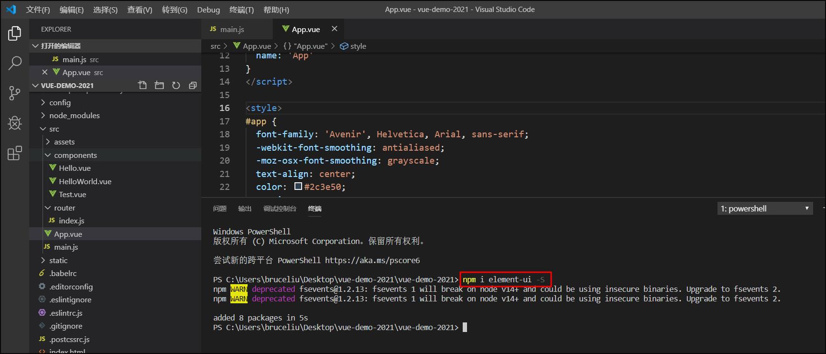
Task: Click the Vue icon of Test.vue
Action: 53,194
